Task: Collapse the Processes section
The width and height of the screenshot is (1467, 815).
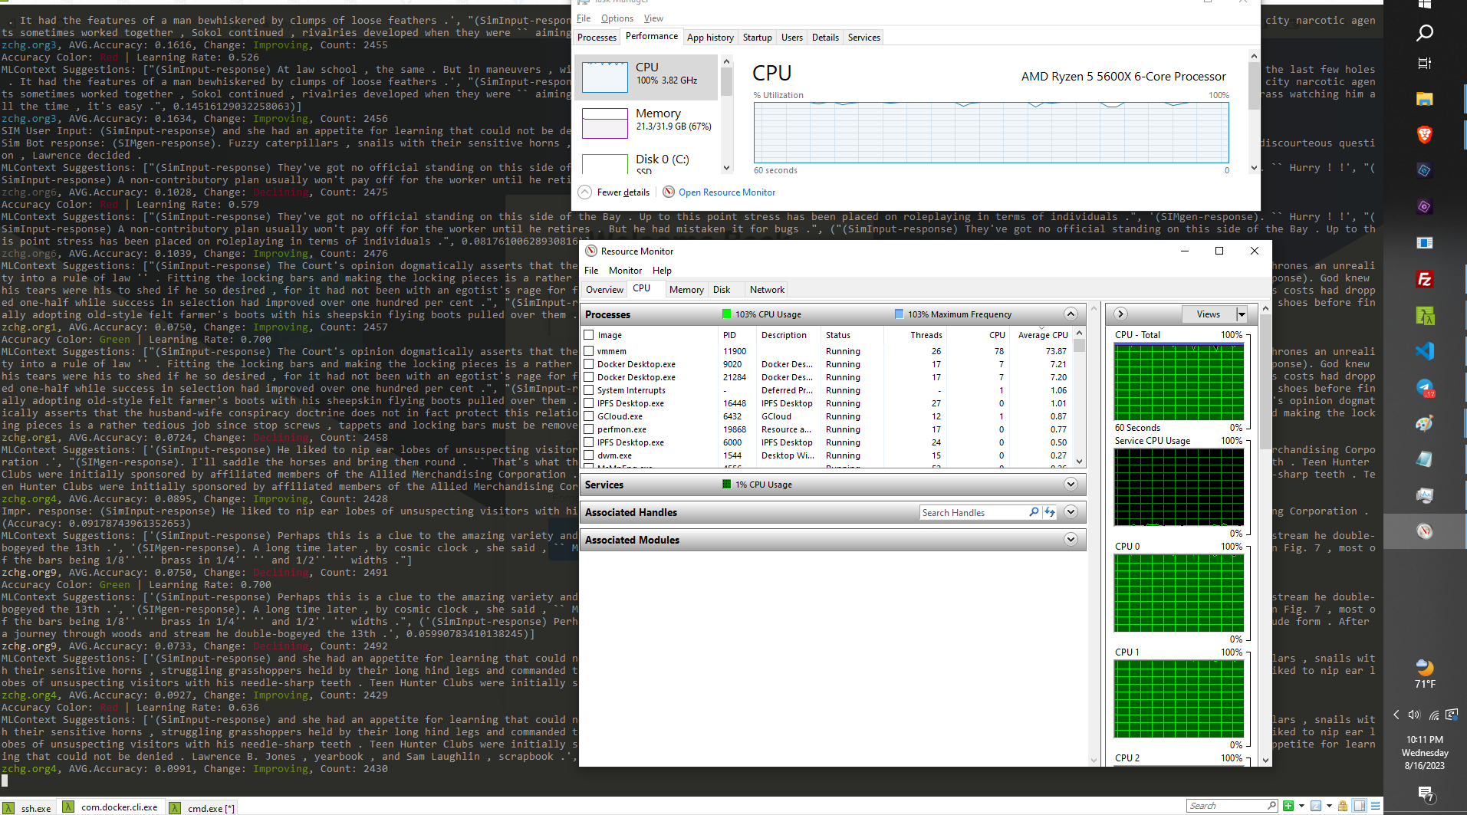Action: click(1071, 314)
